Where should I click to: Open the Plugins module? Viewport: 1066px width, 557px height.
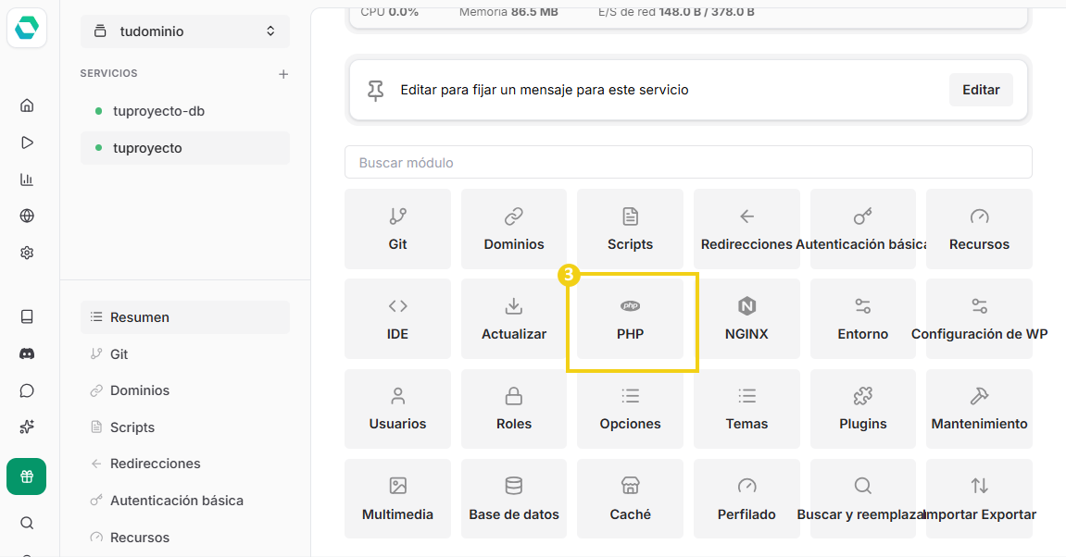tap(862, 408)
